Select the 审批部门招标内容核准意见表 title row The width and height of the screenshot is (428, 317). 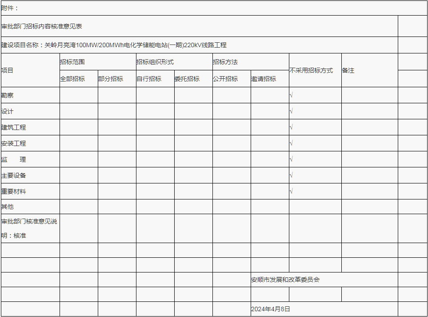(42, 26)
